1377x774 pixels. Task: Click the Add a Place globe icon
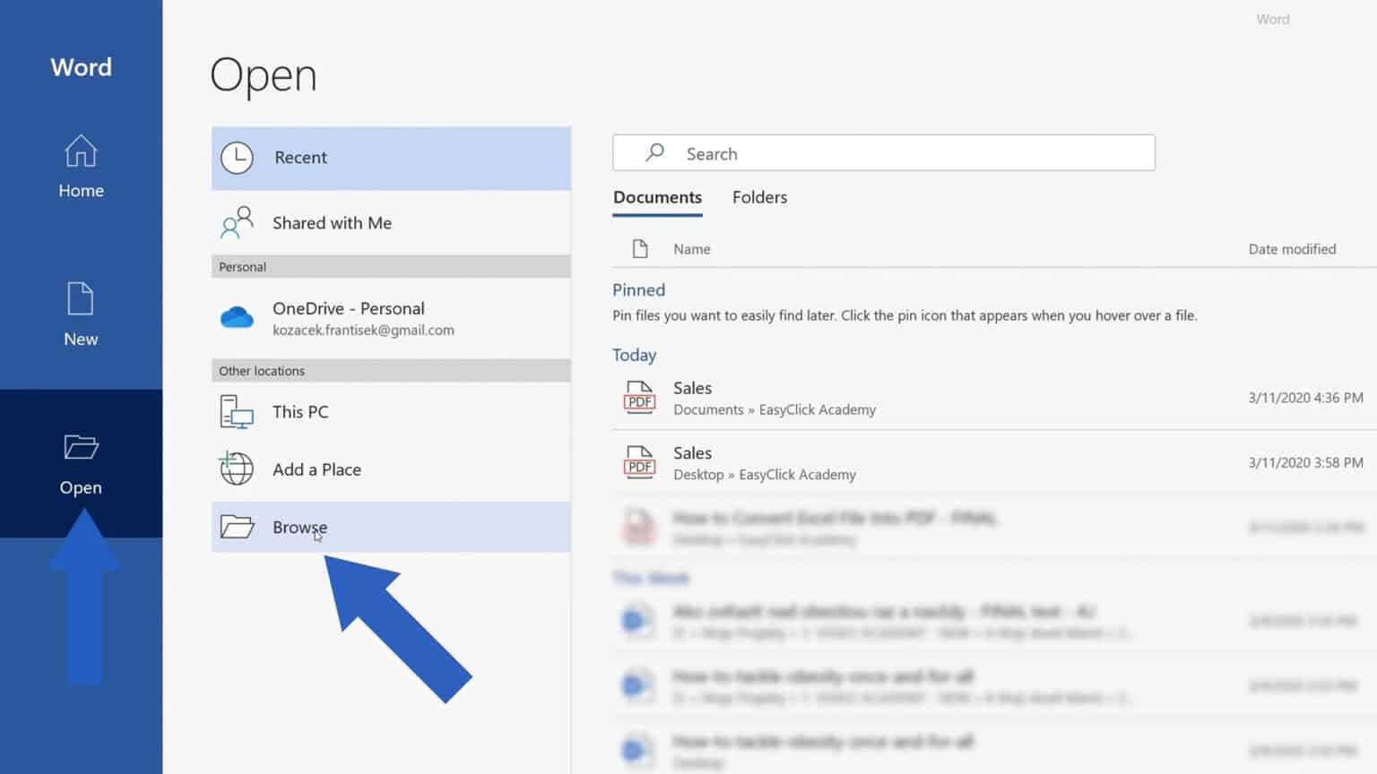coord(235,469)
